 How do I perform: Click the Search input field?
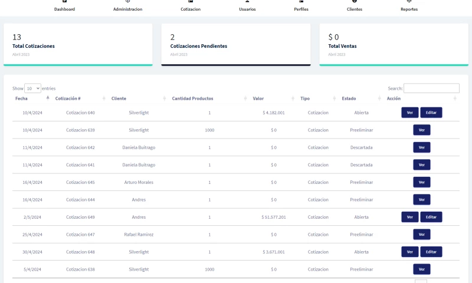tap(431, 88)
